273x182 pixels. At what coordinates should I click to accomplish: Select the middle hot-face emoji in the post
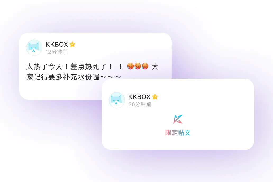coord(138,66)
